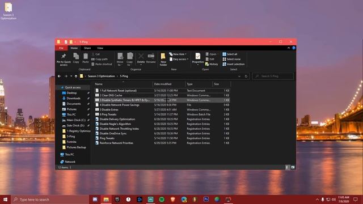
Task: Go up one folder level
Action: (x=76, y=76)
